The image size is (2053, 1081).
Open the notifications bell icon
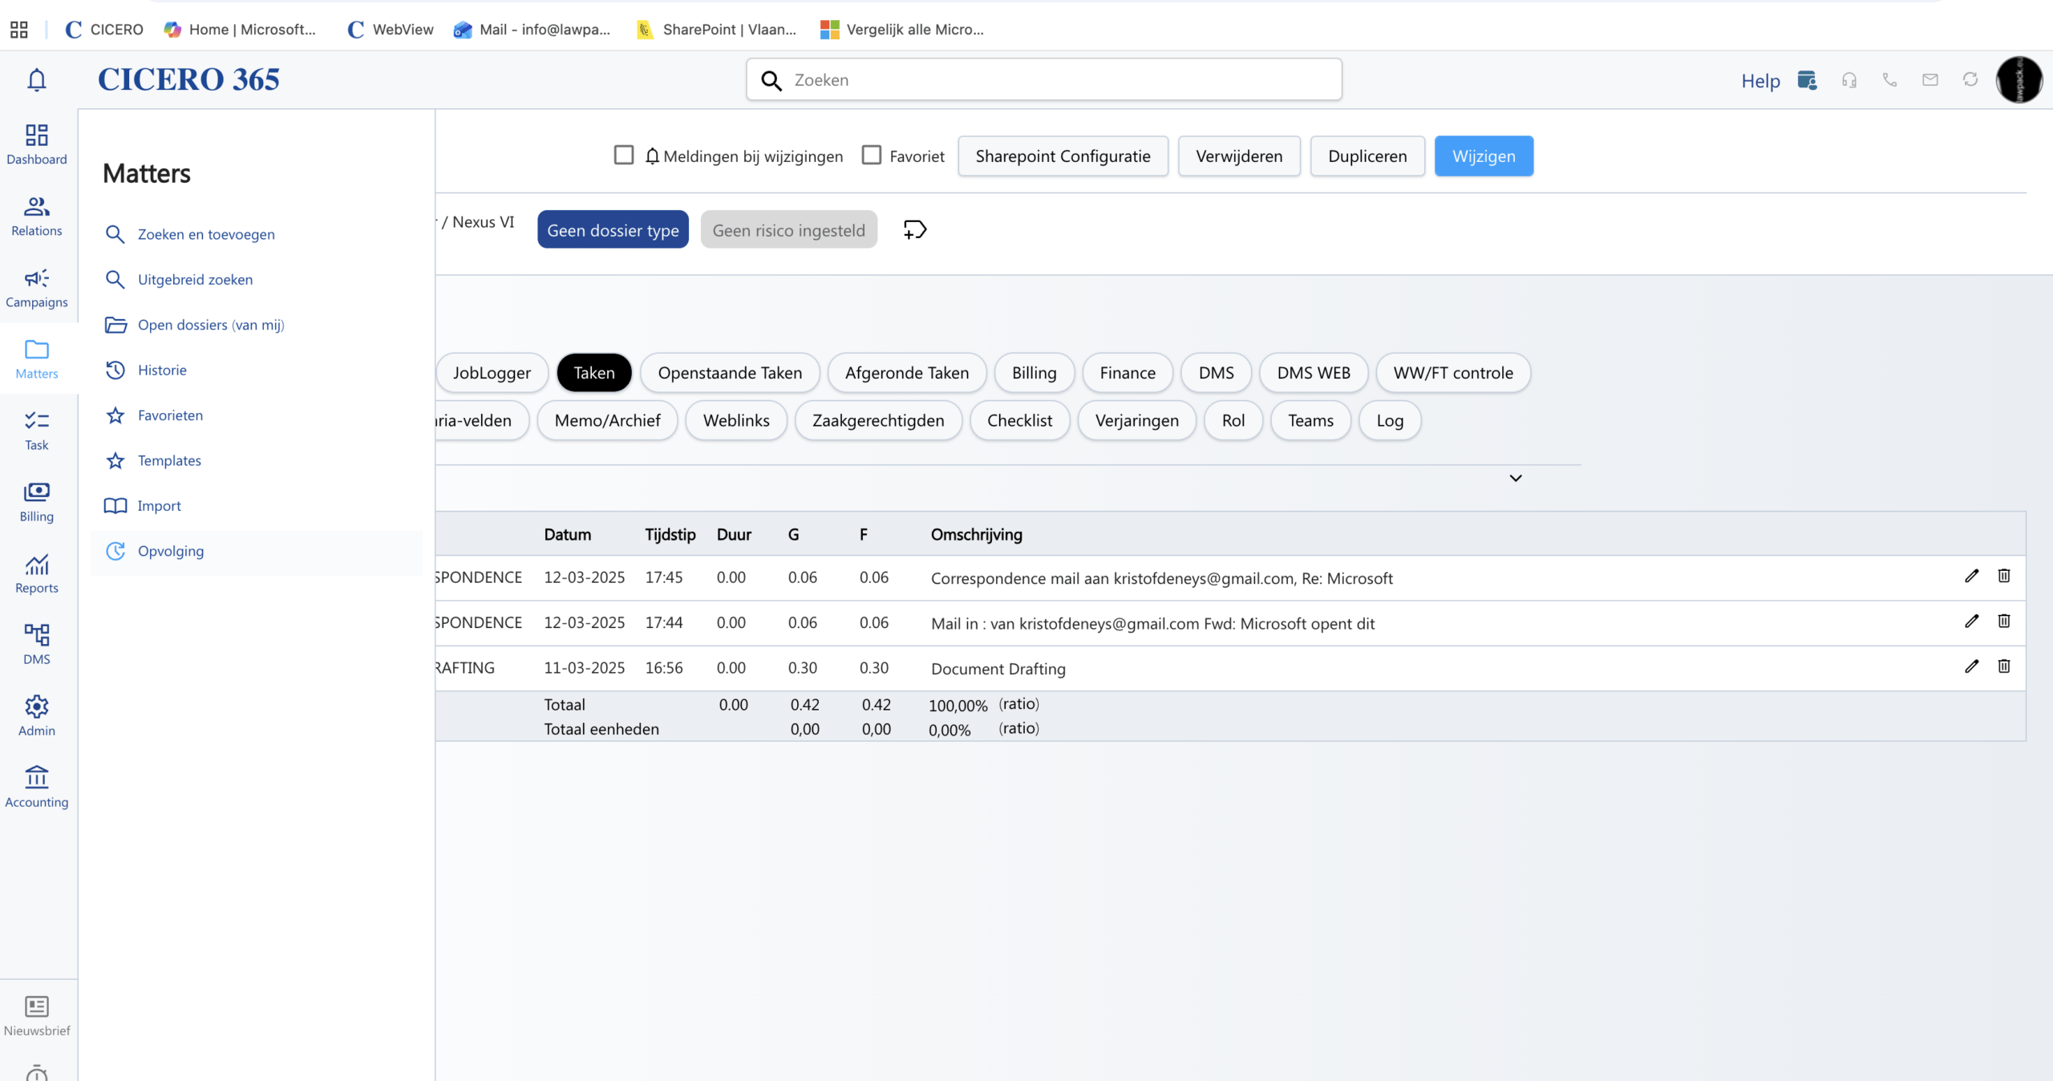37,80
